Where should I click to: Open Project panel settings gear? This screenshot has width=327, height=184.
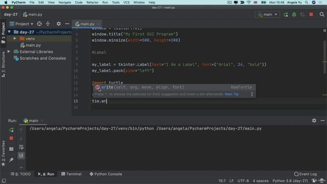click(59, 24)
